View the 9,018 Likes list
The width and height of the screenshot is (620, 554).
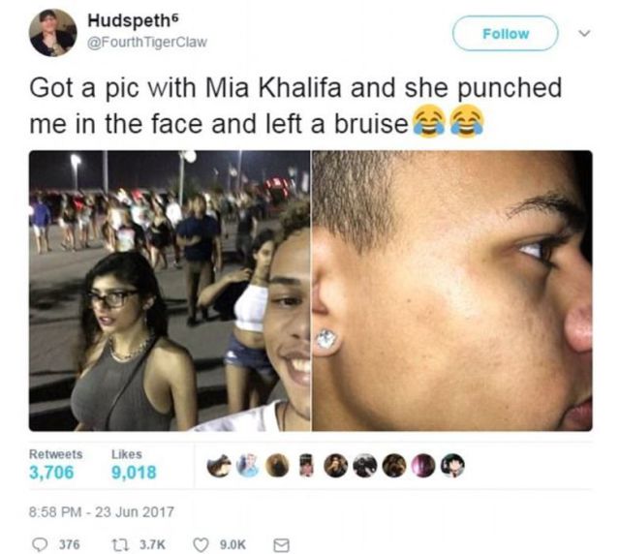134,464
